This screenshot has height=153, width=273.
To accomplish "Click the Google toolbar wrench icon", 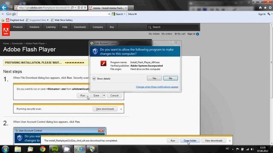I will click(269, 14).
